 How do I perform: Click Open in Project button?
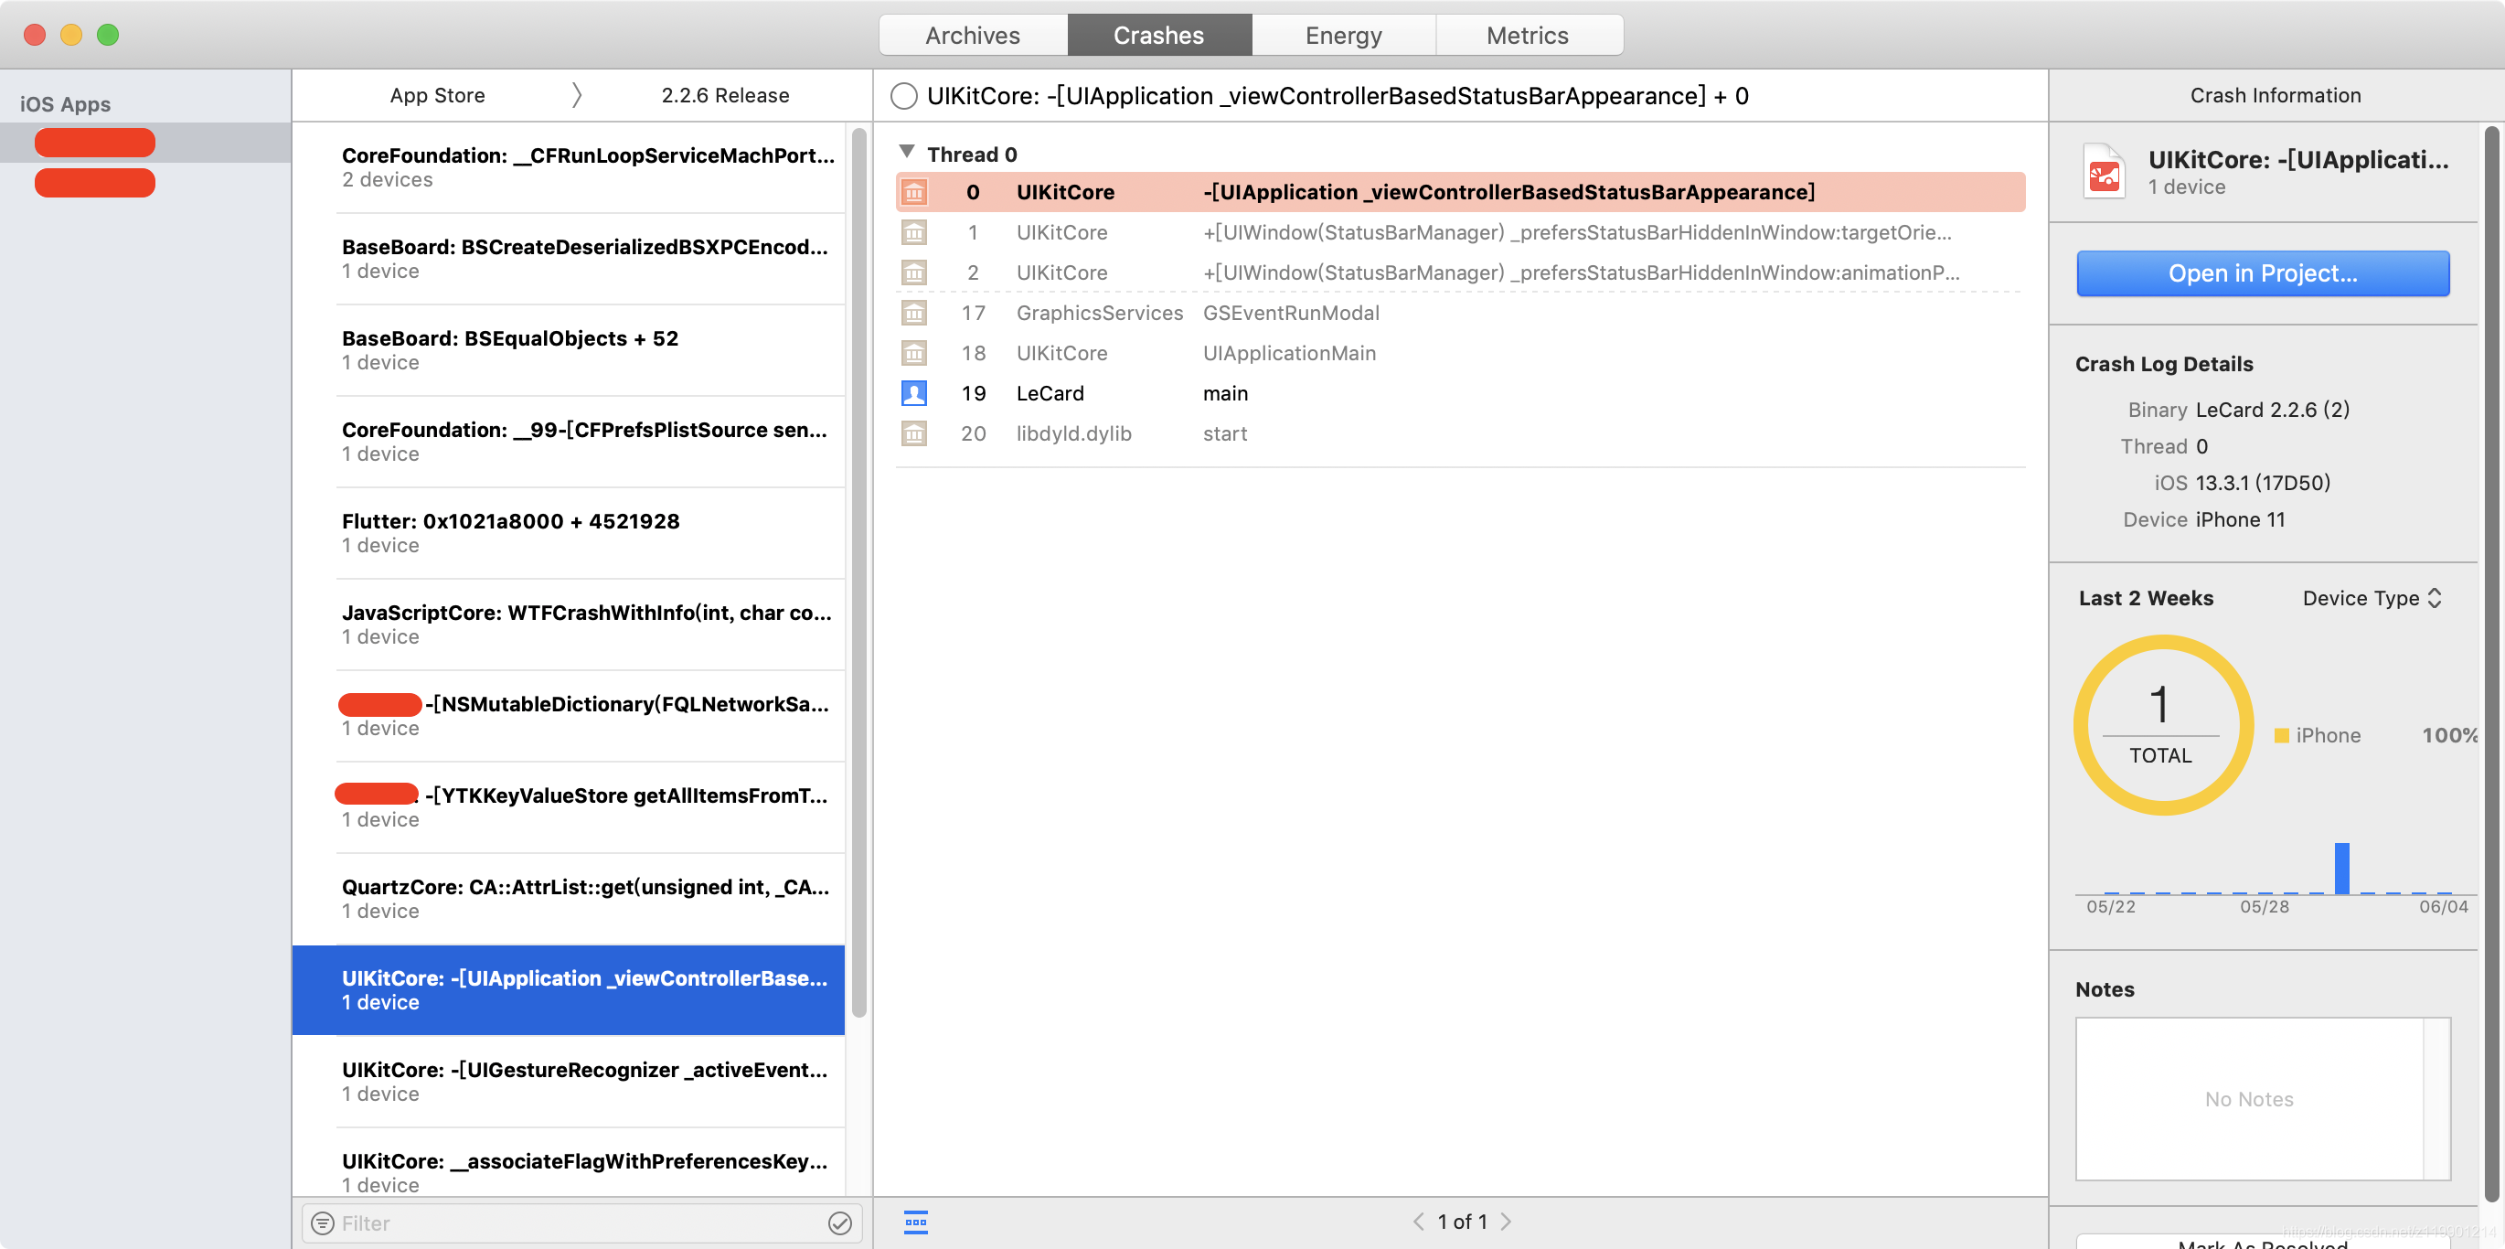point(2262,273)
